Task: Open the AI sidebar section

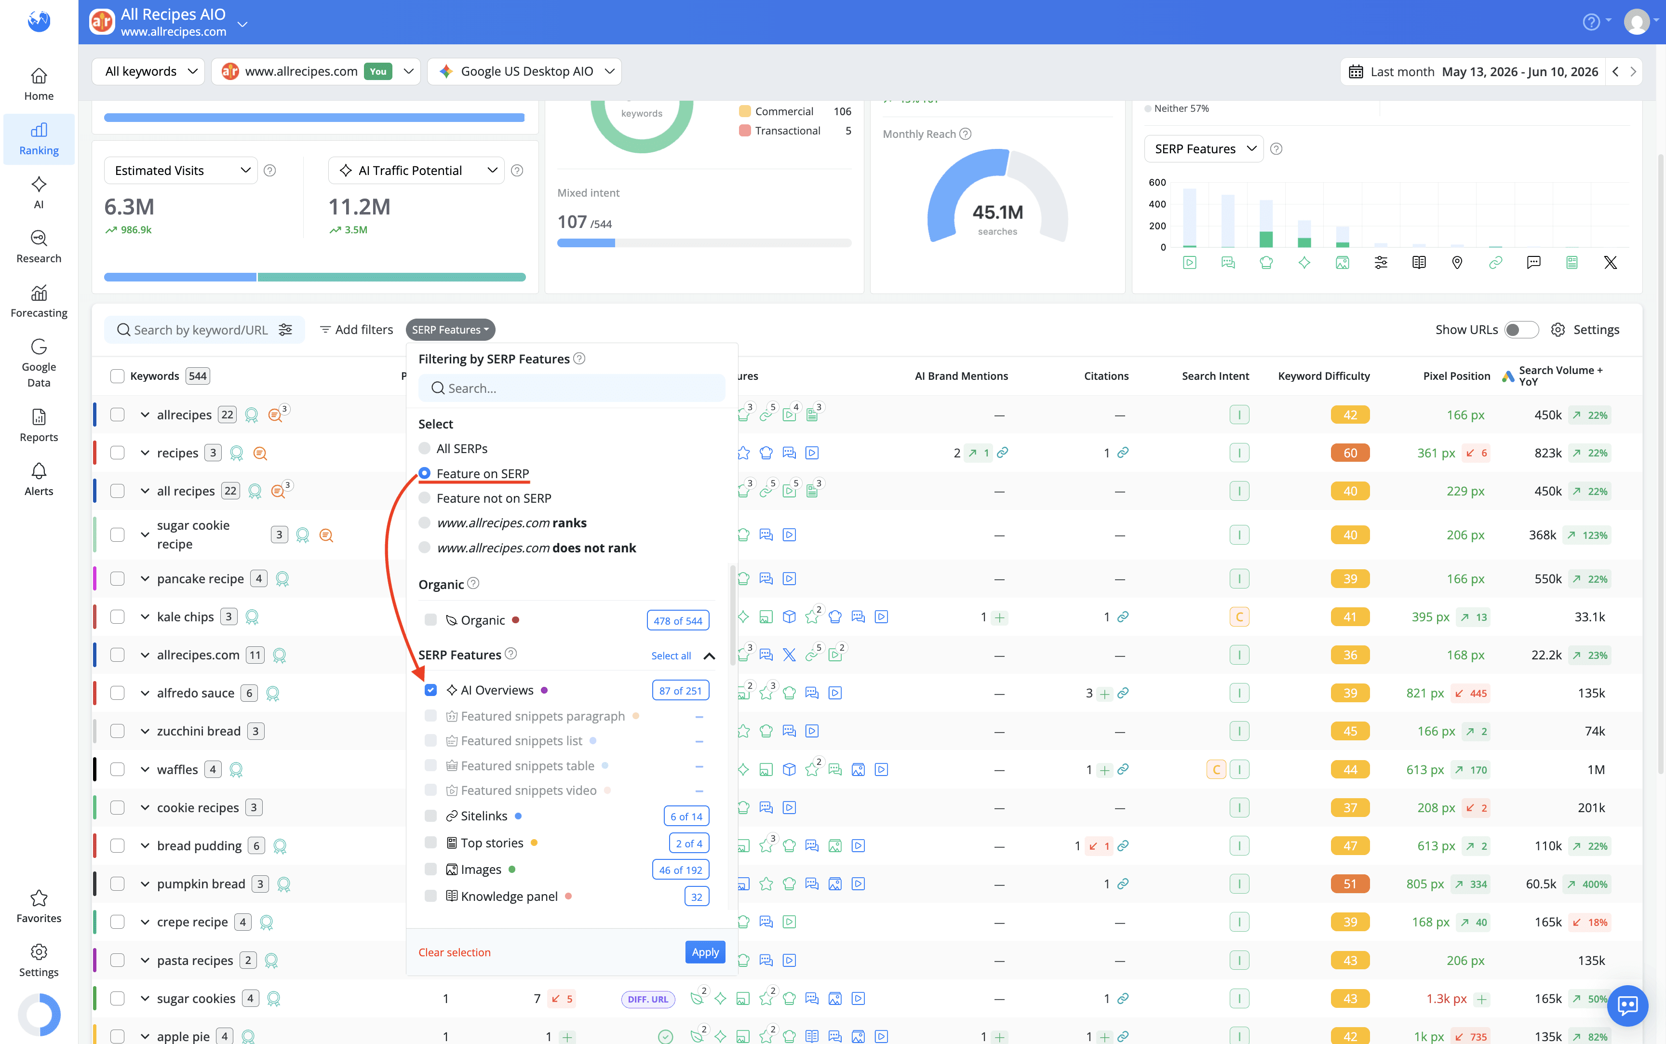Action: [39, 193]
